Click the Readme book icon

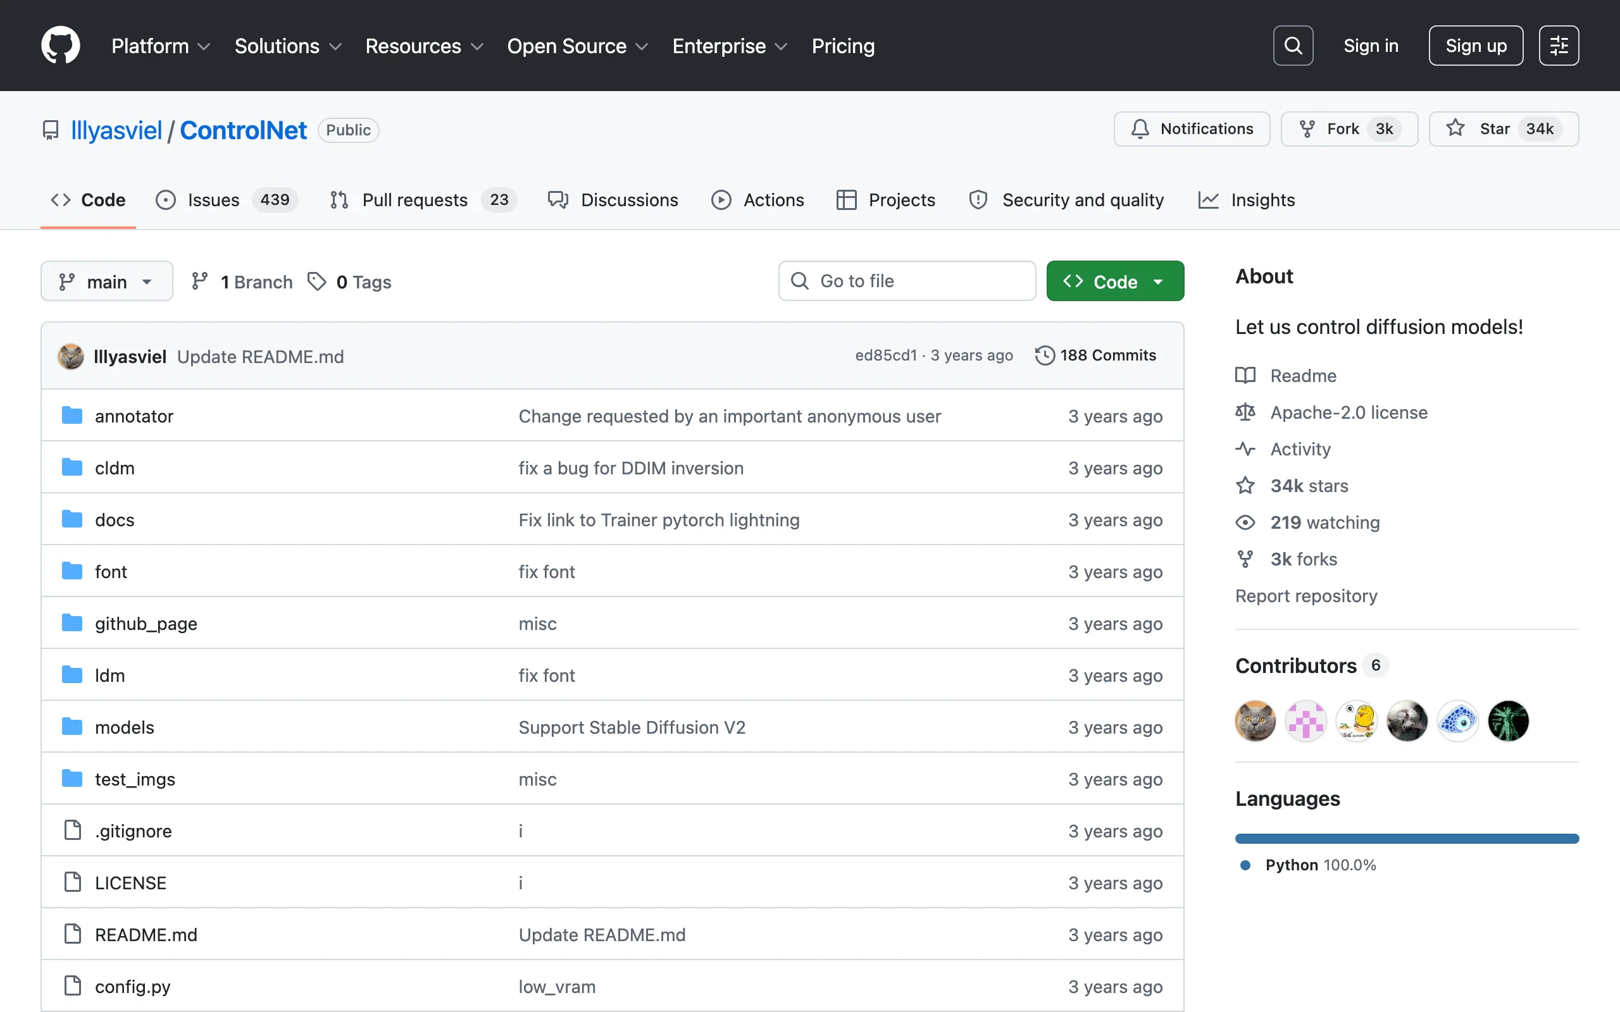(1245, 376)
